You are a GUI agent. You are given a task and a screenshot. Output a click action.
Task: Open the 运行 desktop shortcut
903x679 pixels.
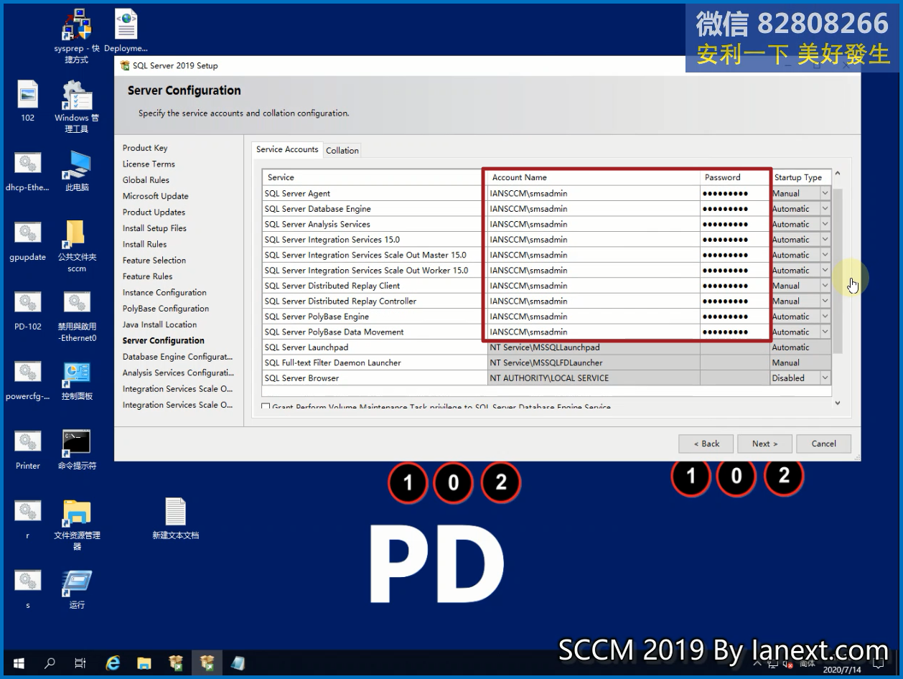tap(77, 589)
